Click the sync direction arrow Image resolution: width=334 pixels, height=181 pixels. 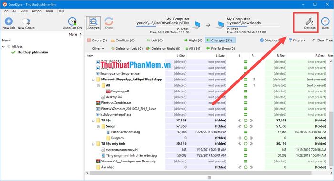[208, 25]
